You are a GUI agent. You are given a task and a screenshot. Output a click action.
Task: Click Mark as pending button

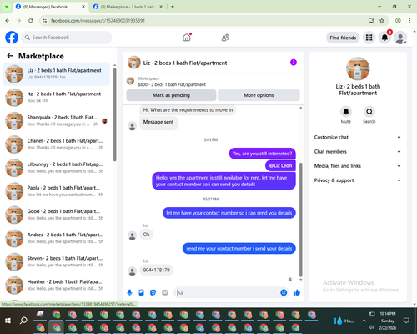[x=171, y=95]
